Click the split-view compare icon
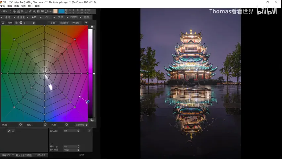The height and width of the screenshot is (159, 282). (42, 11)
